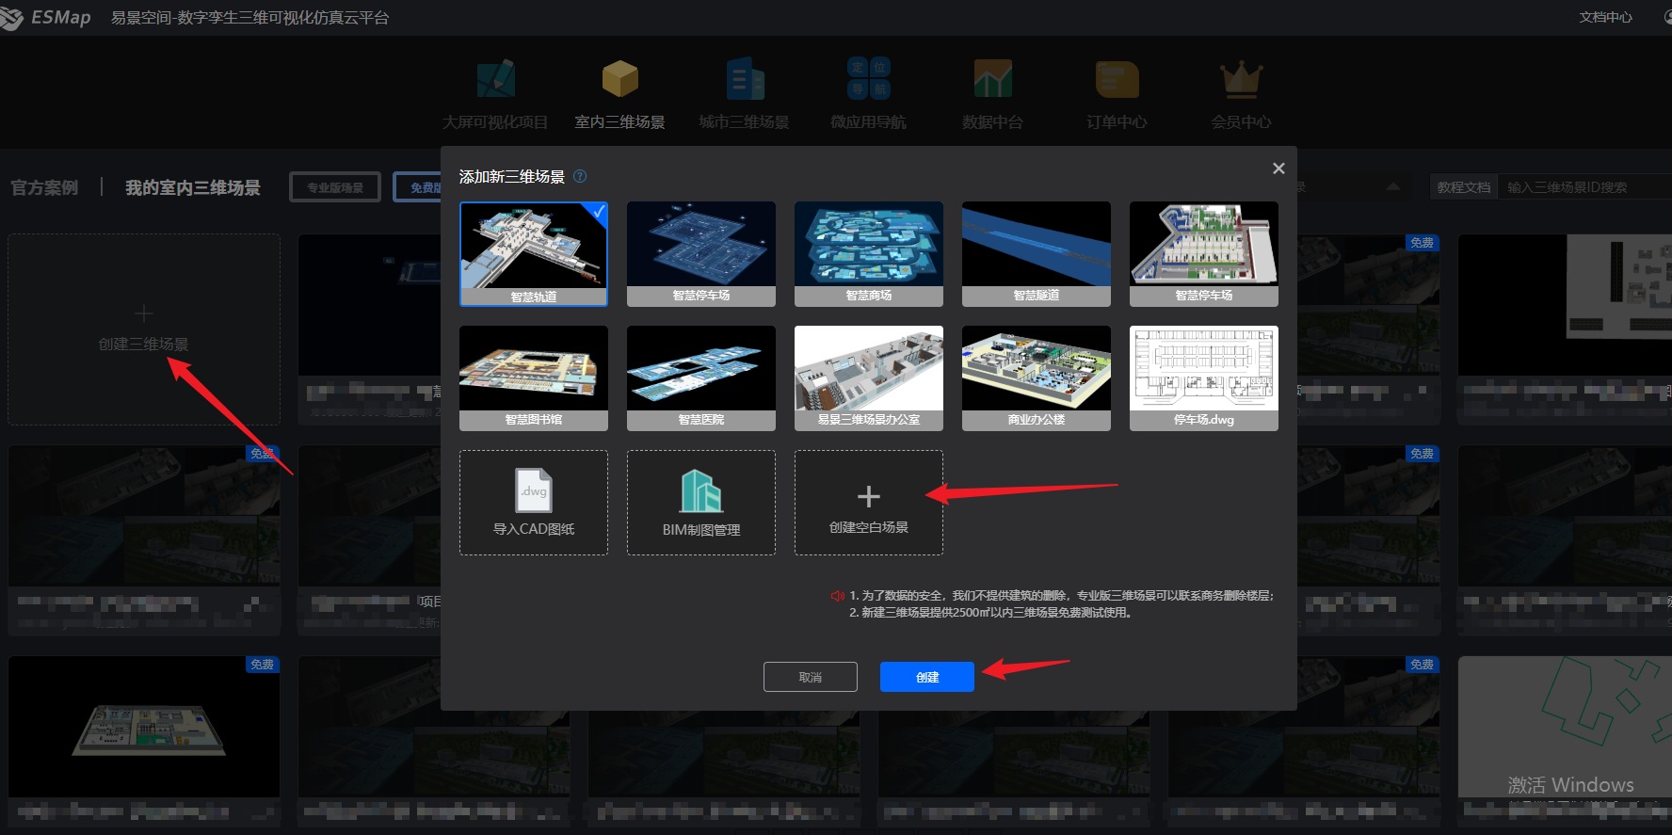Select the 智慧隧道 template

coord(1037,254)
